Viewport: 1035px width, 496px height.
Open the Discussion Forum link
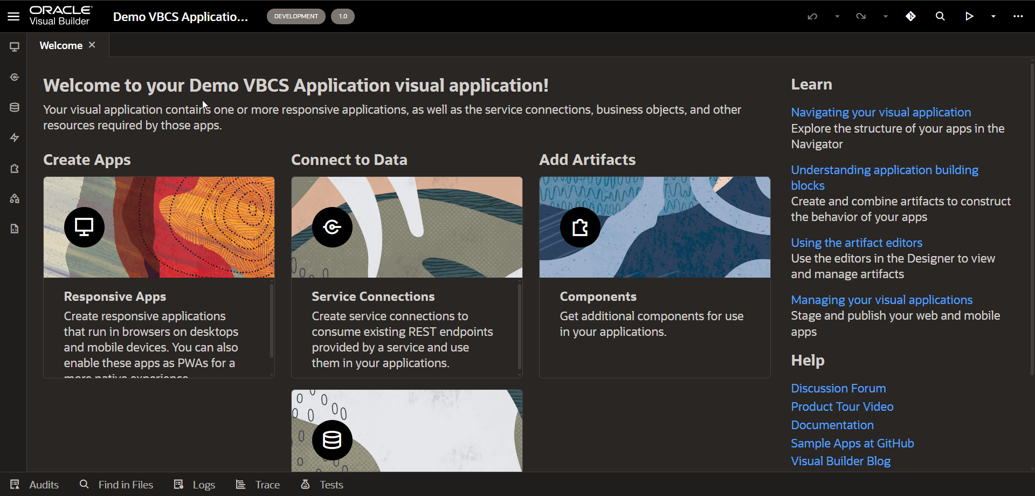tap(838, 388)
